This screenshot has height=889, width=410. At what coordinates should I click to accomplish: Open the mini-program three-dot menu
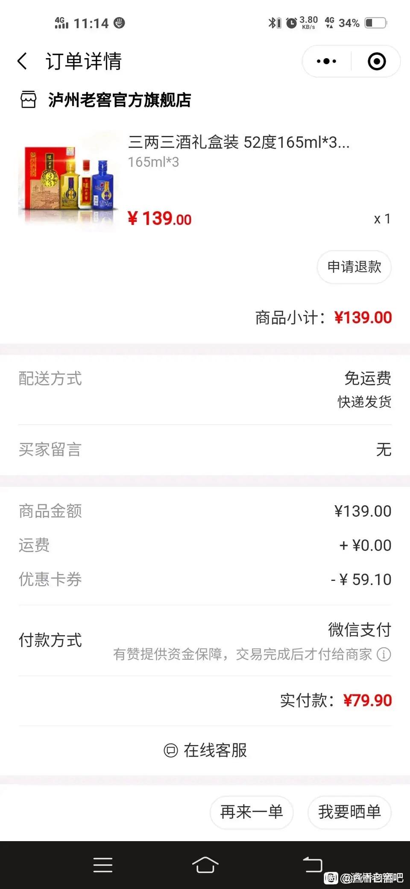pyautogui.click(x=326, y=61)
